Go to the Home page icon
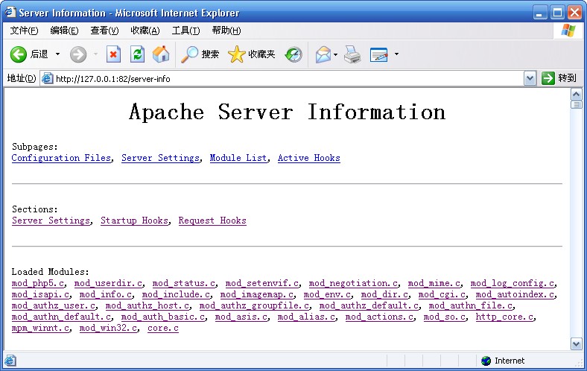Image resolution: width=587 pixels, height=371 pixels. (x=161, y=54)
